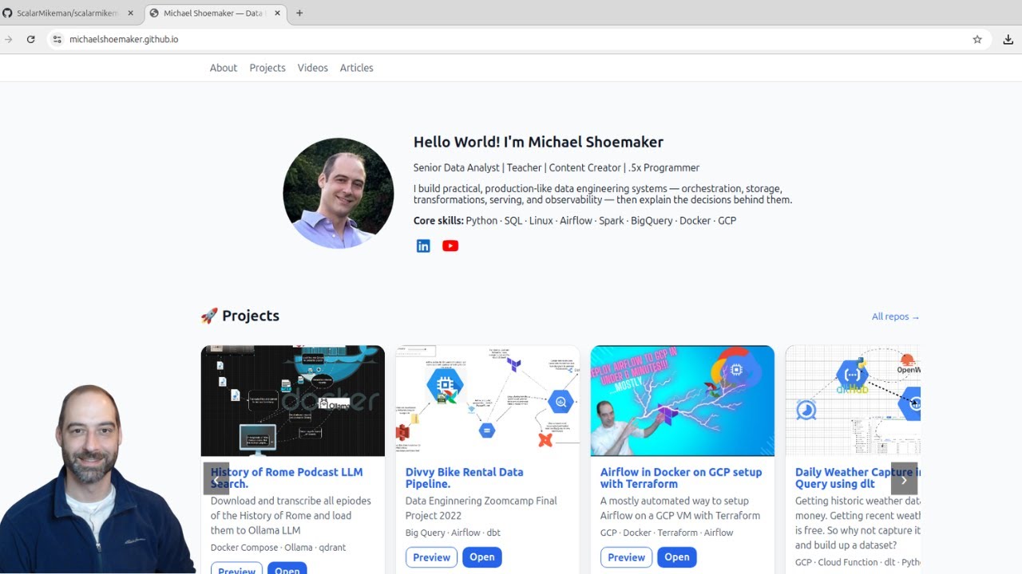Click the Airflow on GCP video thumbnail
This screenshot has height=574, width=1022.
coord(683,401)
